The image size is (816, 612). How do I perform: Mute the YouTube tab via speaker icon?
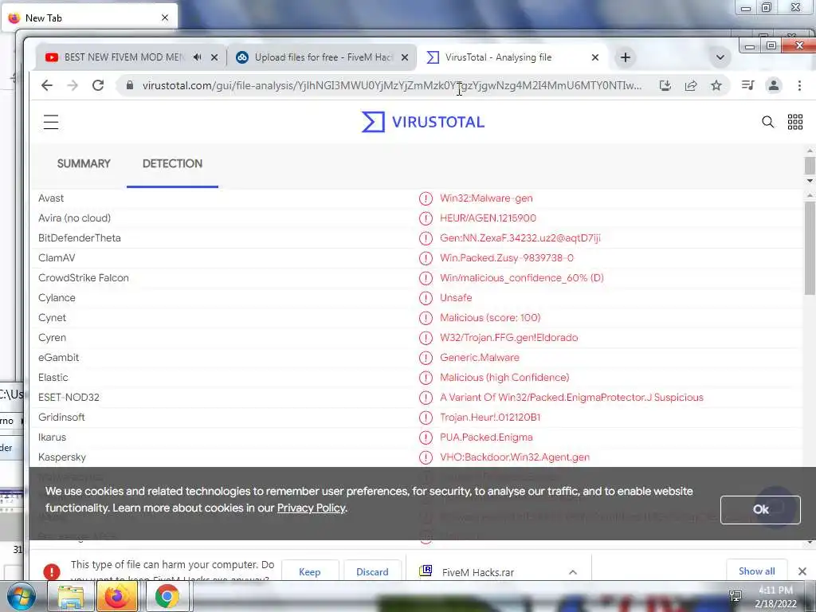tap(198, 57)
